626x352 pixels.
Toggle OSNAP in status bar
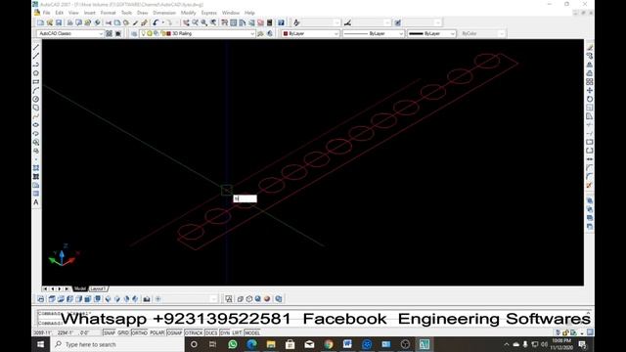point(174,332)
